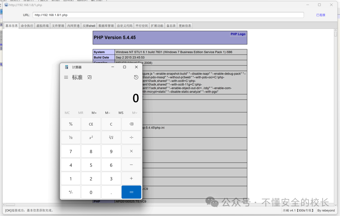Click digit 2 on calculator
Image resolution: width=340 pixels, height=216 pixels.
point(91,179)
